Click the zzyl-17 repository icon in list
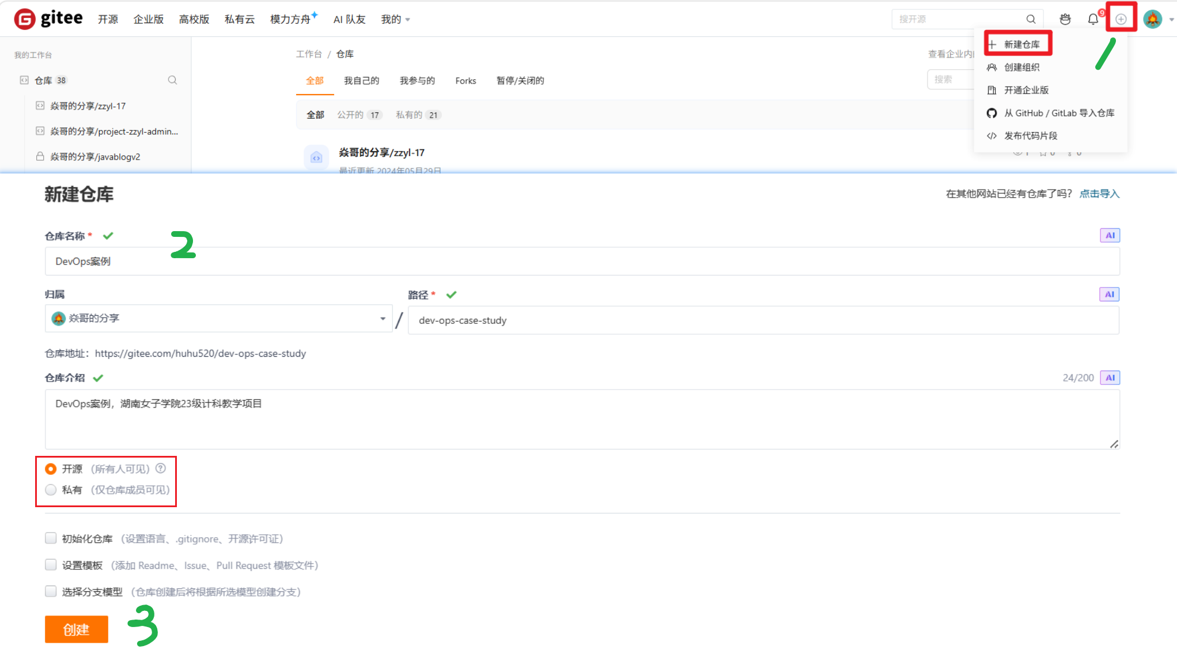 tap(316, 157)
